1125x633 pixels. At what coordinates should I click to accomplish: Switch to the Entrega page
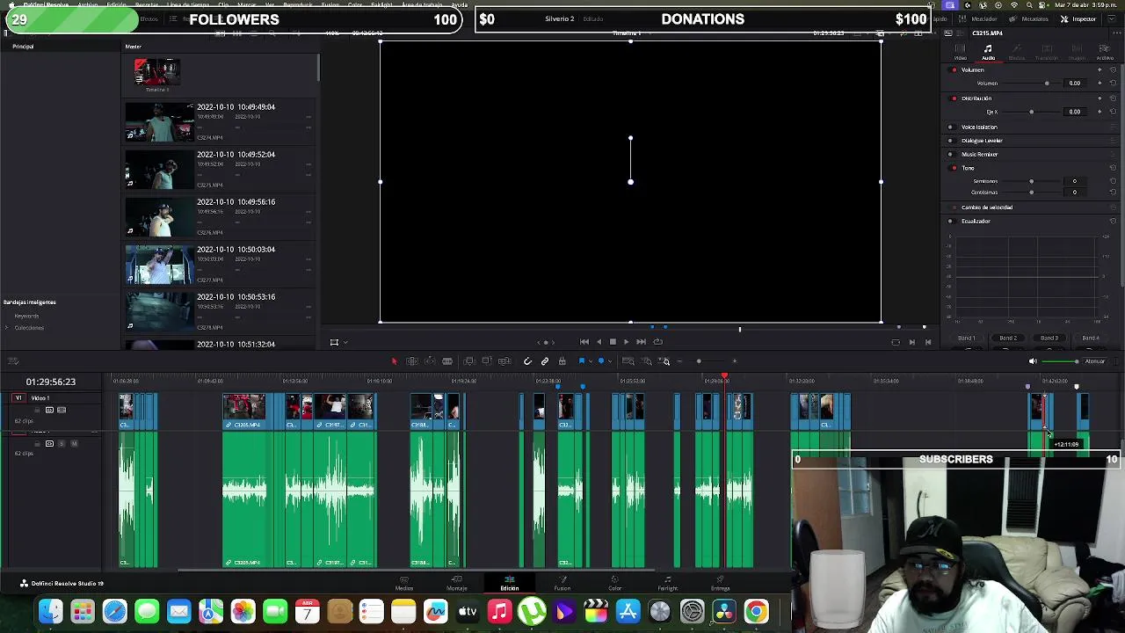click(x=721, y=584)
